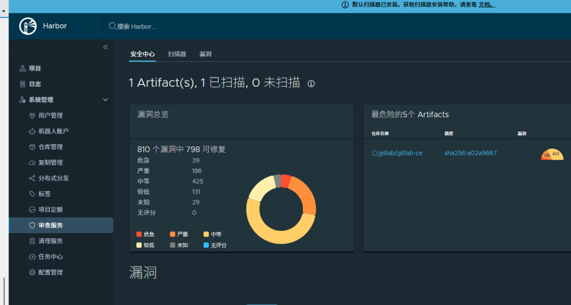The height and width of the screenshot is (305, 571).
Task: Click the Harbor title text
Action: (x=54, y=26)
